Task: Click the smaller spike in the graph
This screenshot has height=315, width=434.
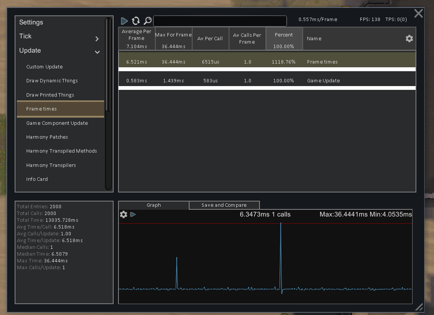Action: (x=177, y=273)
